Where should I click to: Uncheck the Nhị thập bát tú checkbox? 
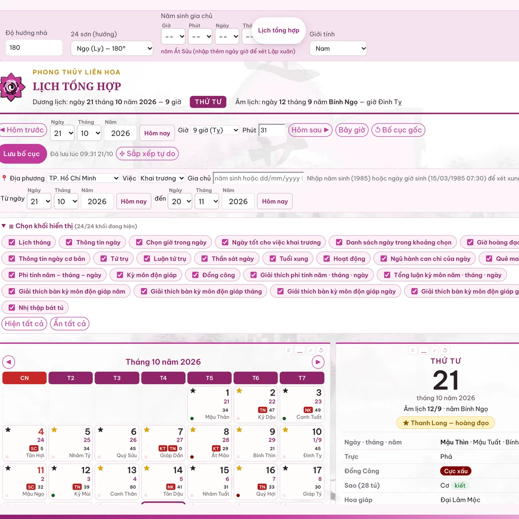pyautogui.click(x=12, y=308)
